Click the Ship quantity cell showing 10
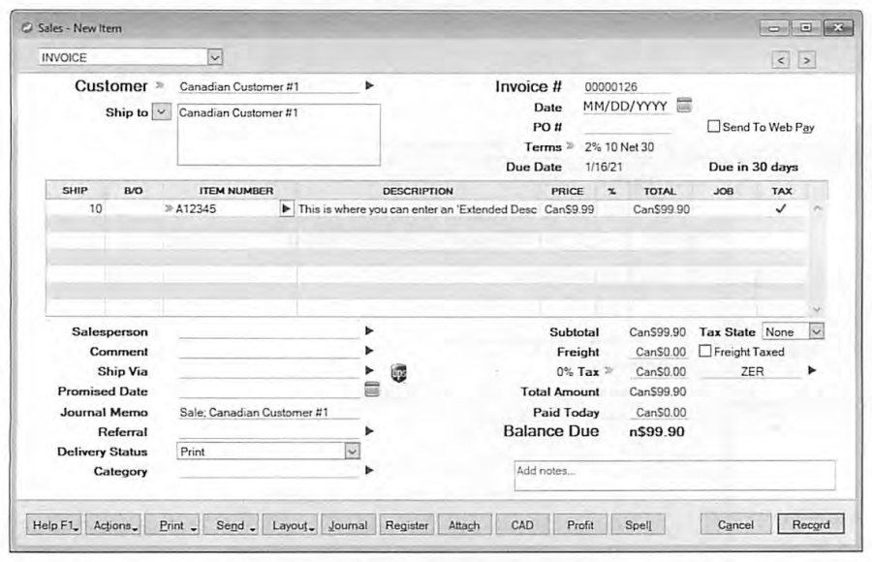This screenshot has height=562, width=872. click(76, 208)
